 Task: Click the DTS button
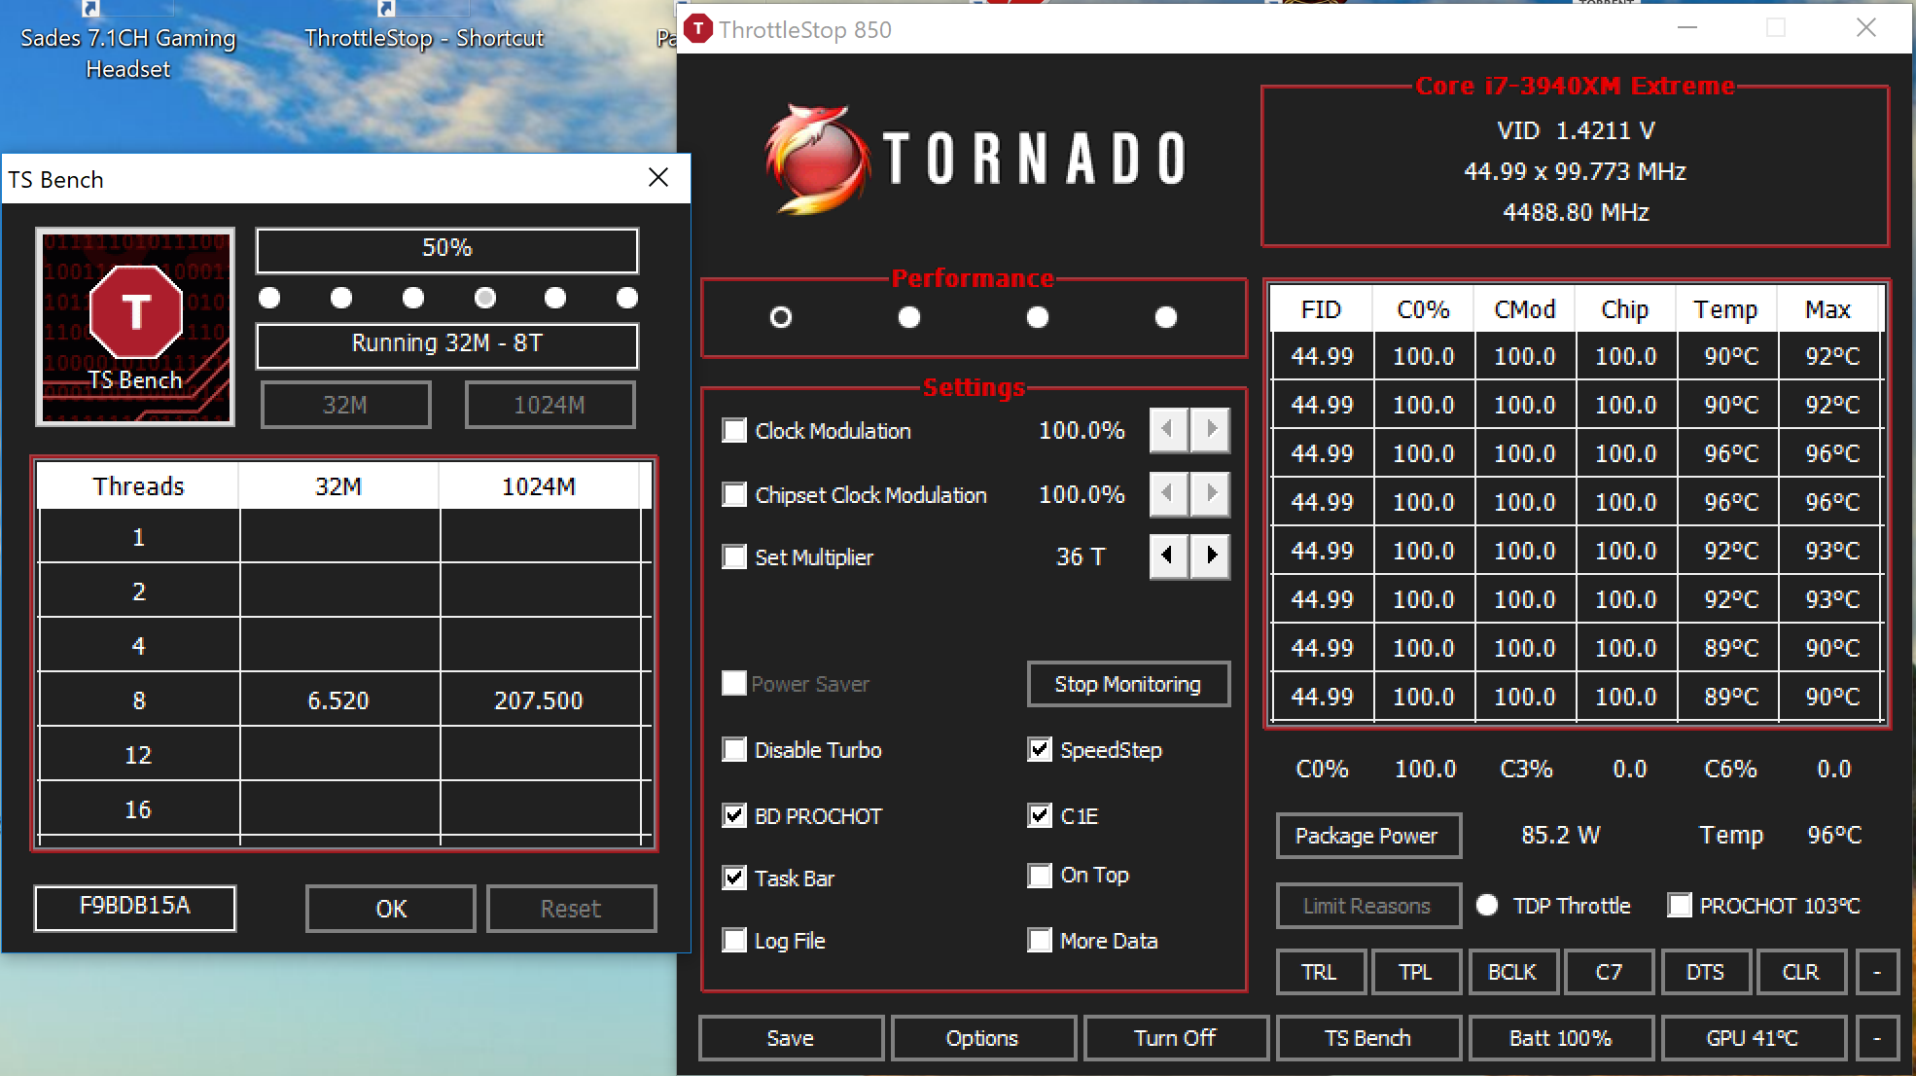click(1705, 972)
